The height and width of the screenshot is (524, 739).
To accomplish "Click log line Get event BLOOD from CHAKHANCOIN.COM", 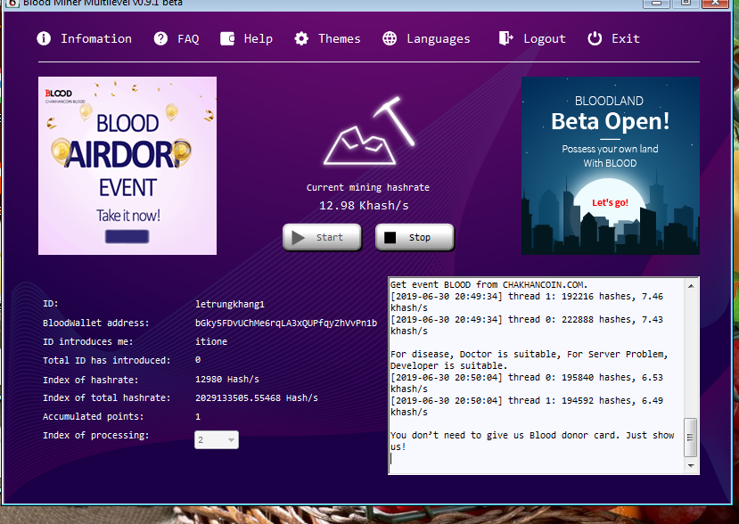I will tap(489, 284).
